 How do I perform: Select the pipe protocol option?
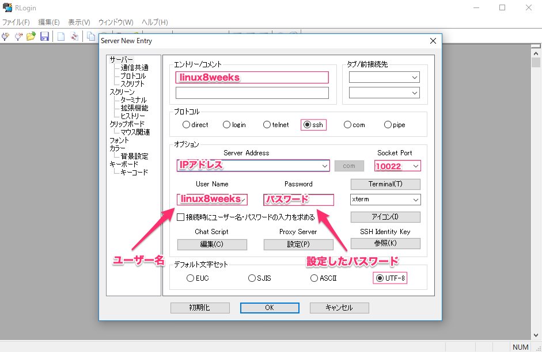point(395,125)
